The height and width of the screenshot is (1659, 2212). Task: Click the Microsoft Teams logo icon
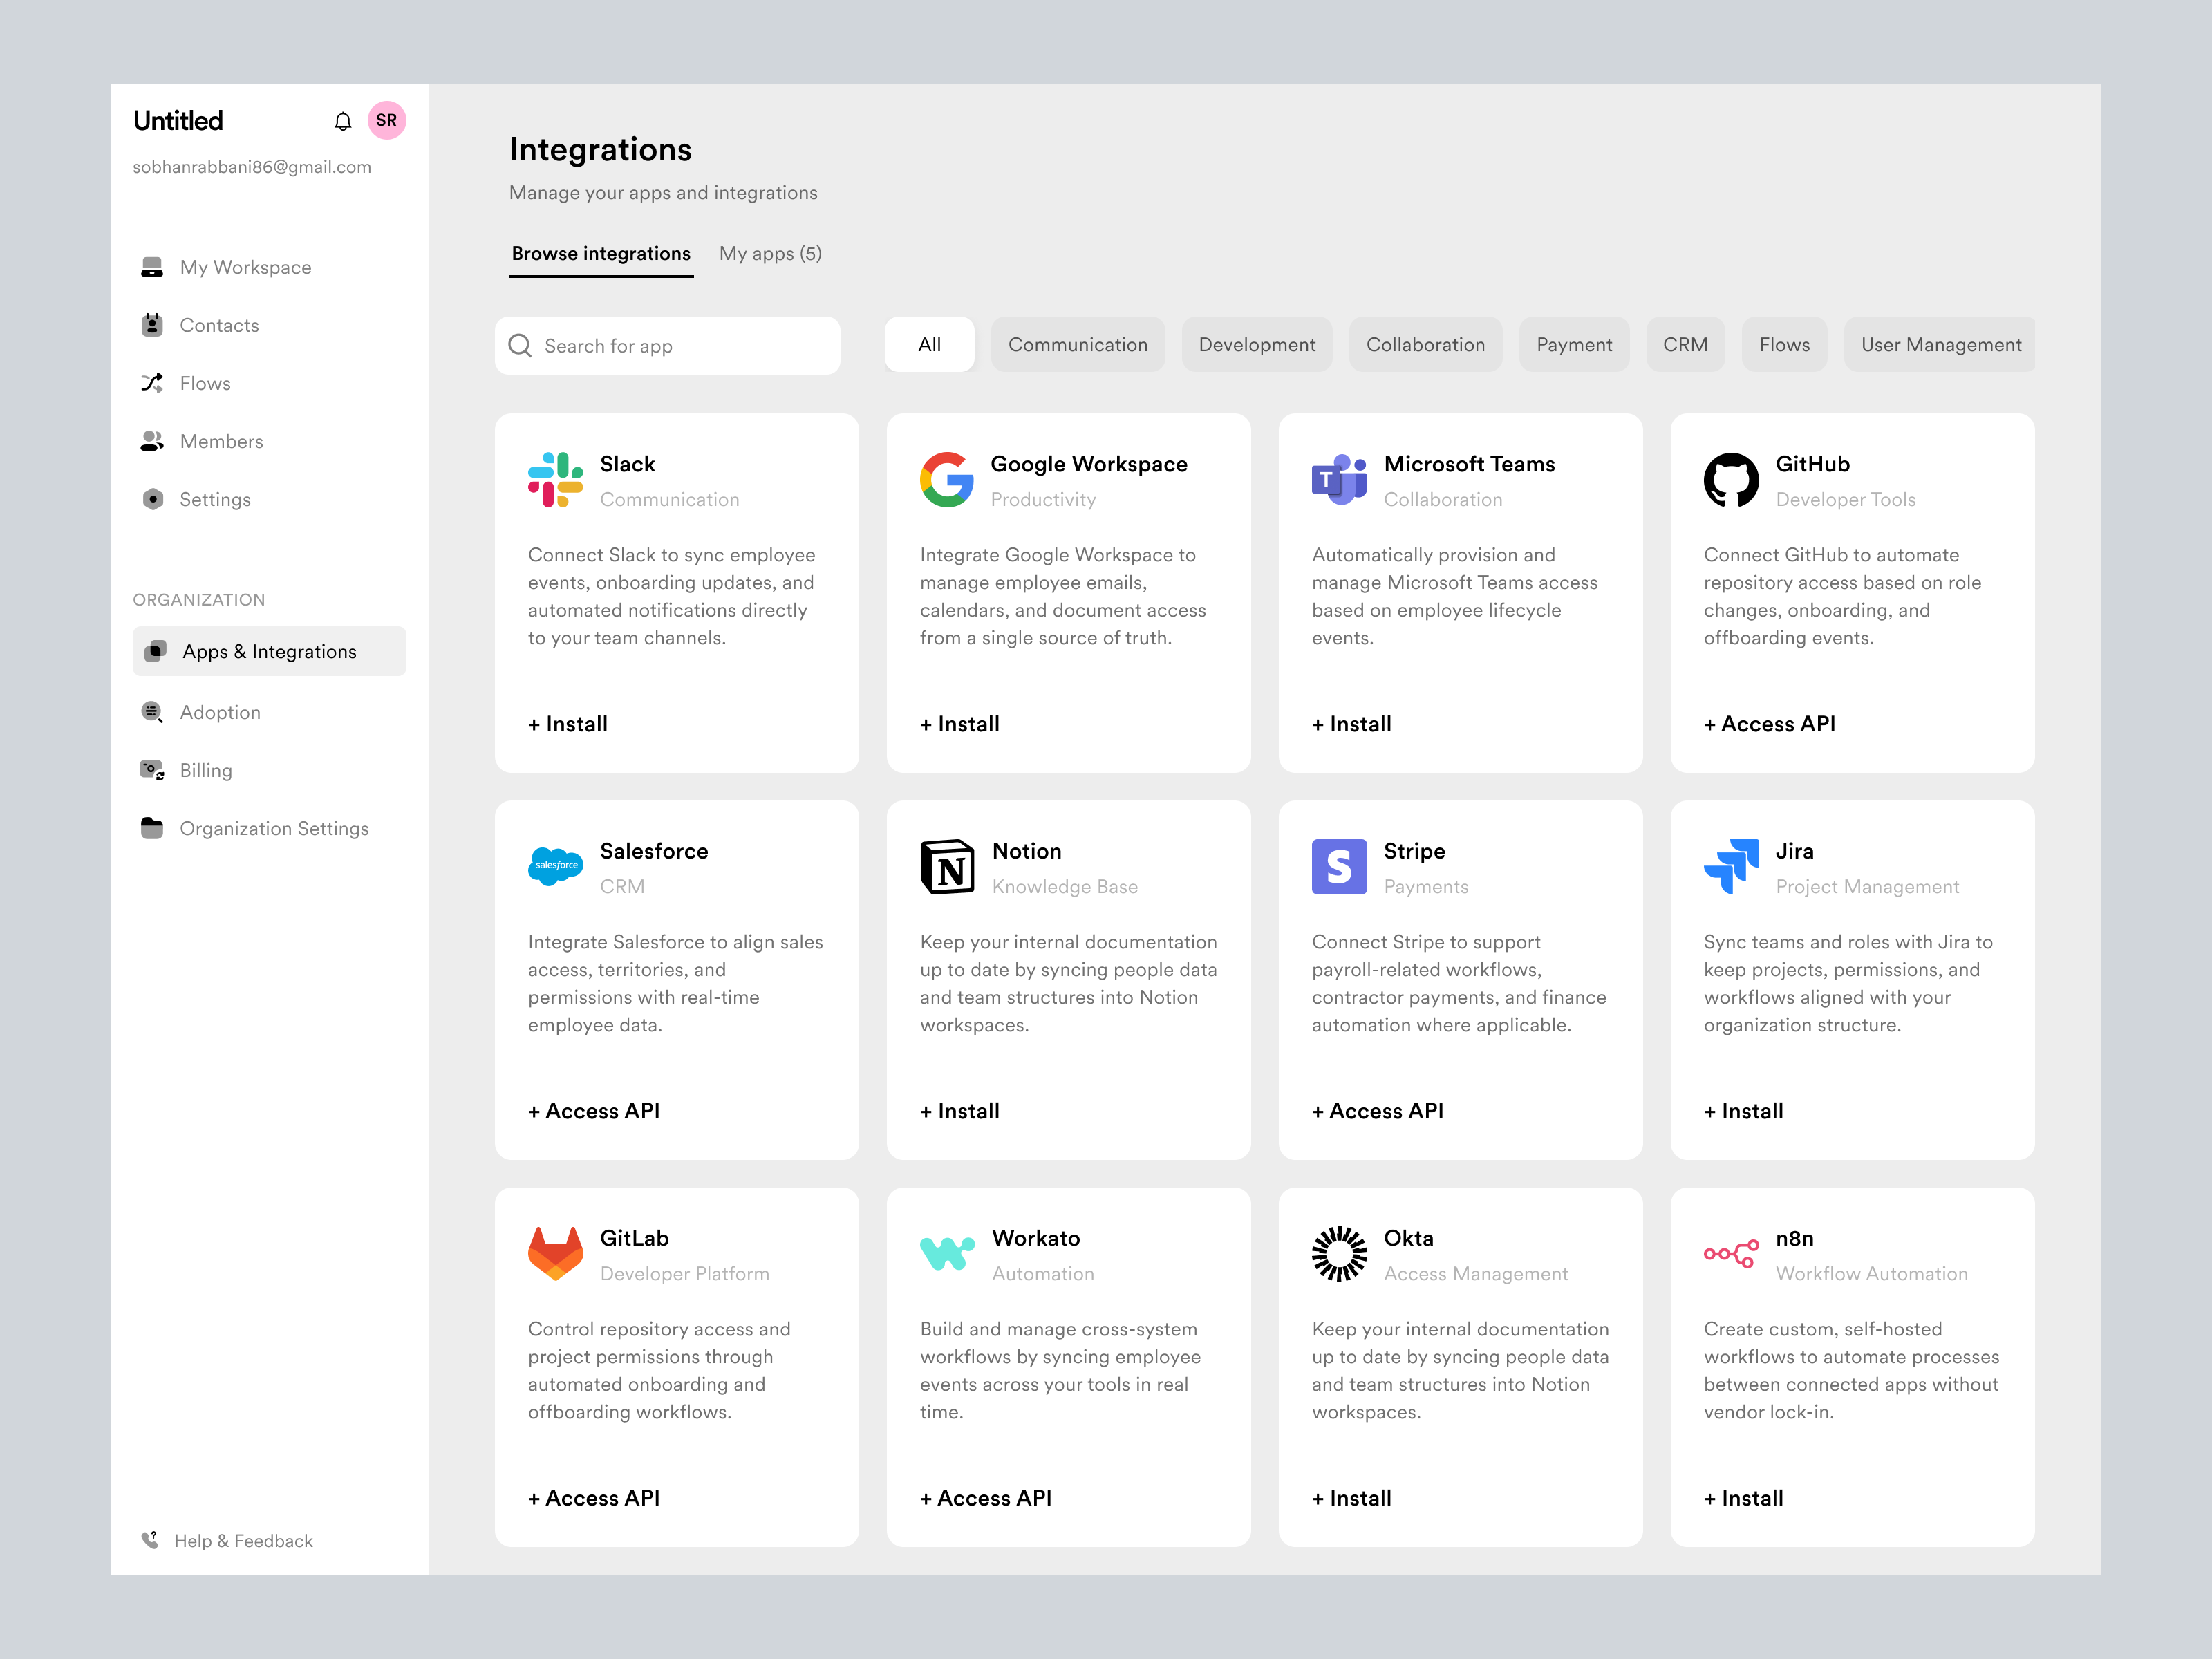(1339, 480)
